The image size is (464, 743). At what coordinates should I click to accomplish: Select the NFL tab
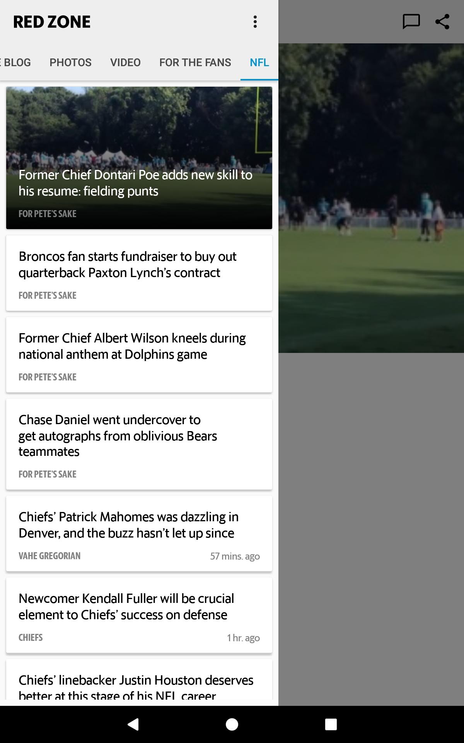(259, 62)
